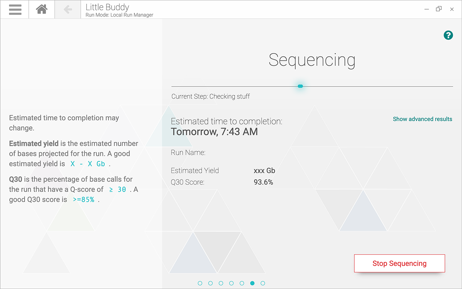This screenshot has height=289, width=462.
Task: Click the Q30 Score value 93.6%
Action: click(263, 182)
